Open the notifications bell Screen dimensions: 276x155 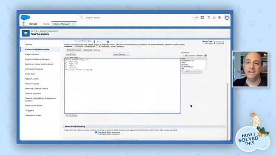coord(220,18)
